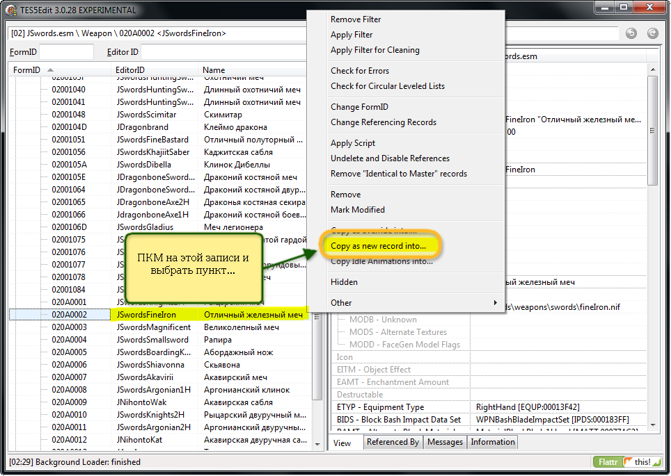Click EAMT - Enchantment Amount row

point(489,382)
